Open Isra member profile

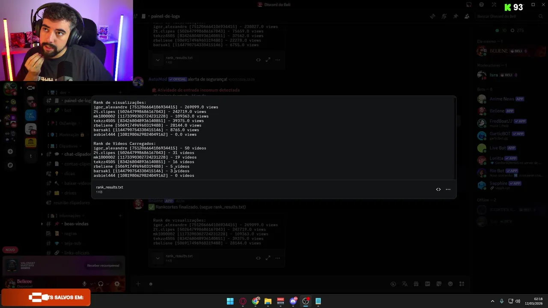509,75
